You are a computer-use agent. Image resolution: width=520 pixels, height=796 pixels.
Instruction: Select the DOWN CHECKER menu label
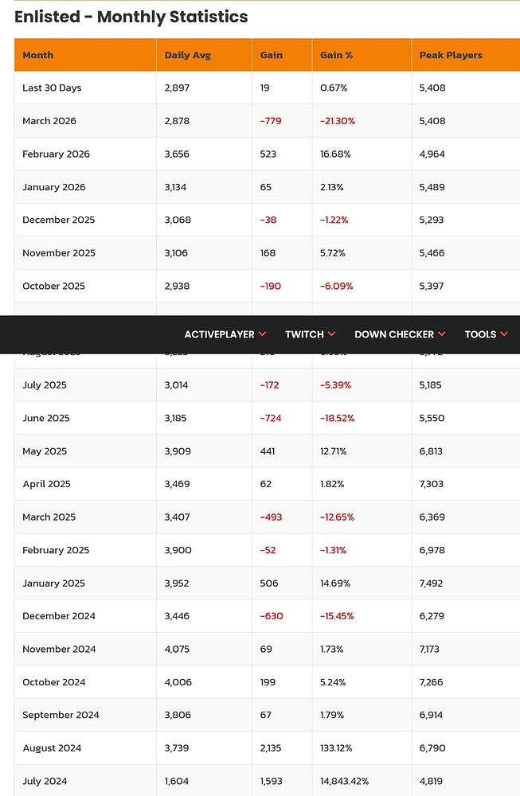point(394,334)
